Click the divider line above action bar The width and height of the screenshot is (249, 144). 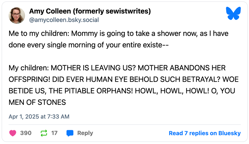[x=125, y=125]
